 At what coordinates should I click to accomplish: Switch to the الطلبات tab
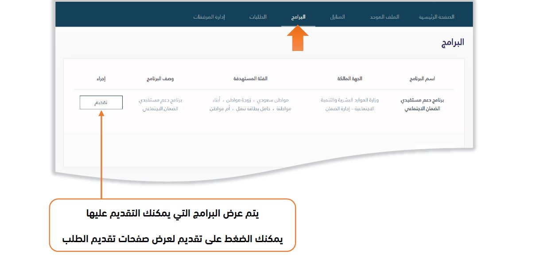pos(258,17)
